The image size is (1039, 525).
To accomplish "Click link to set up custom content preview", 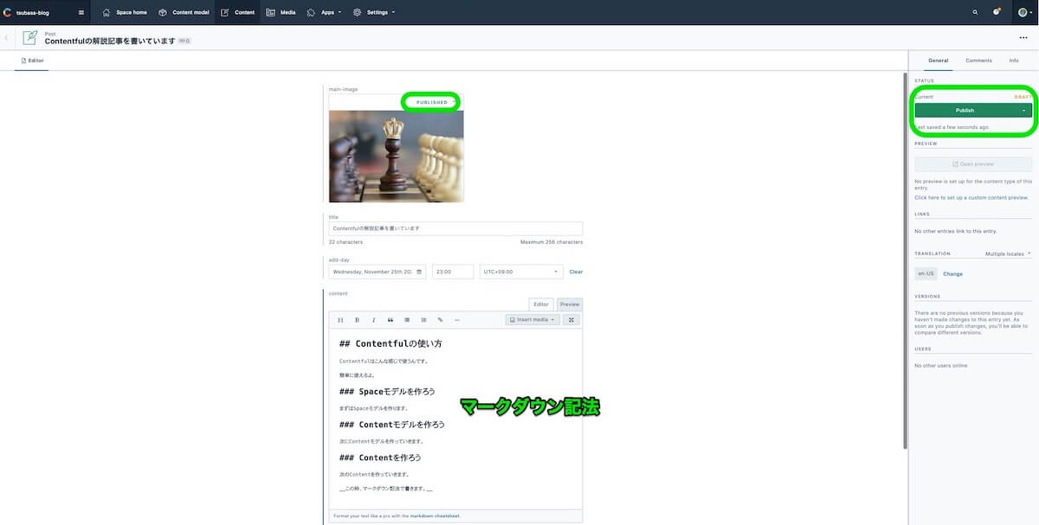I will point(971,197).
